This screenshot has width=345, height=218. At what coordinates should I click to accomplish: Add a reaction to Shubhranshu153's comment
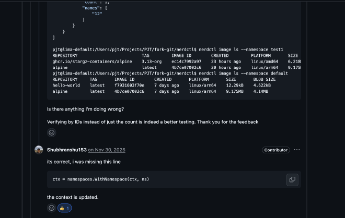51,208
